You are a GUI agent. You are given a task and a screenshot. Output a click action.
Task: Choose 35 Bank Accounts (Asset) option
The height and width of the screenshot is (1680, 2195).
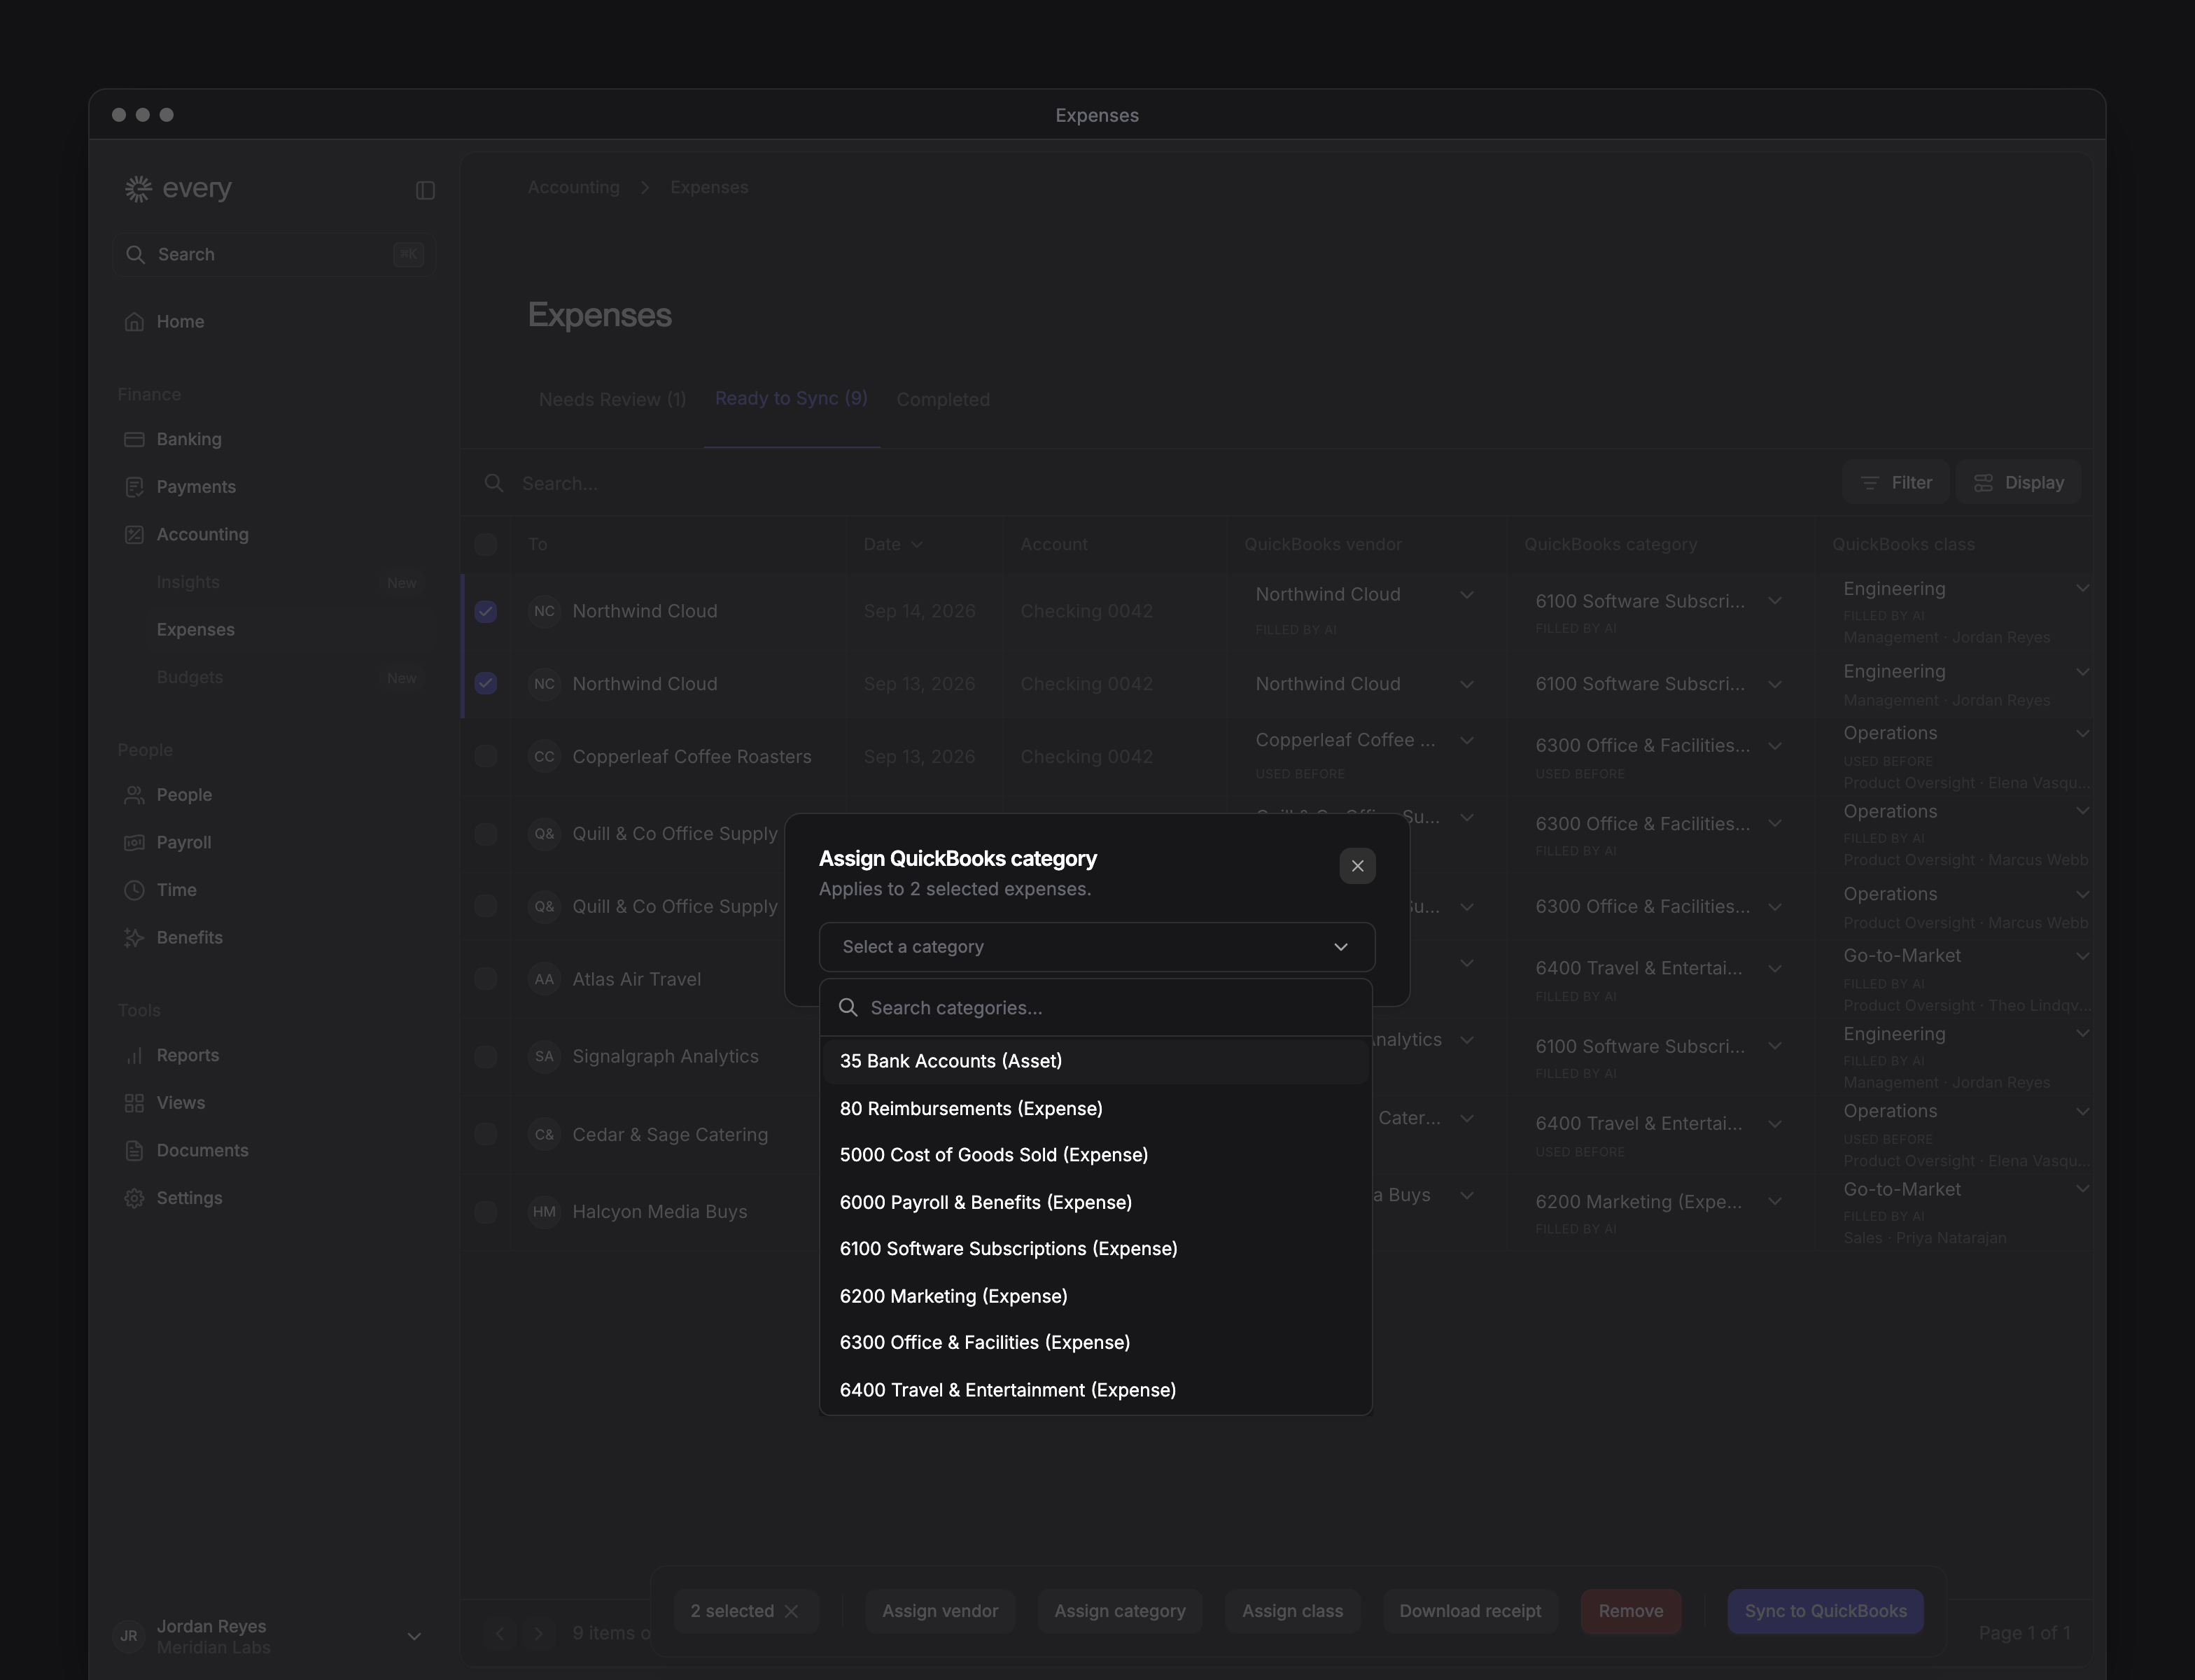(x=1096, y=1061)
